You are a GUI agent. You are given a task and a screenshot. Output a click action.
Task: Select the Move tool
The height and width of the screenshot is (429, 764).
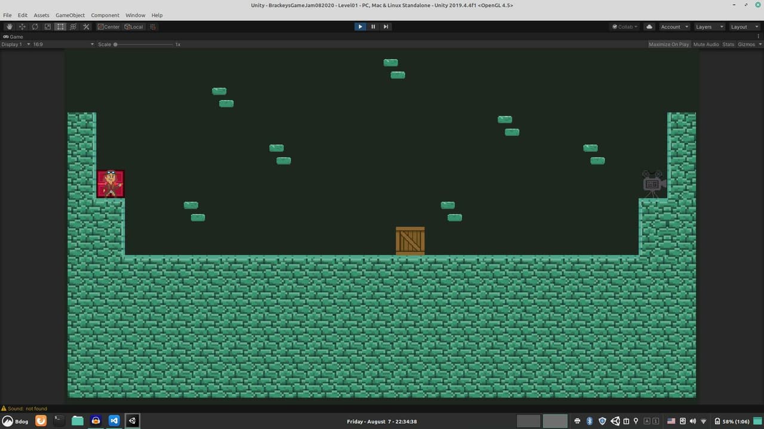(22, 27)
